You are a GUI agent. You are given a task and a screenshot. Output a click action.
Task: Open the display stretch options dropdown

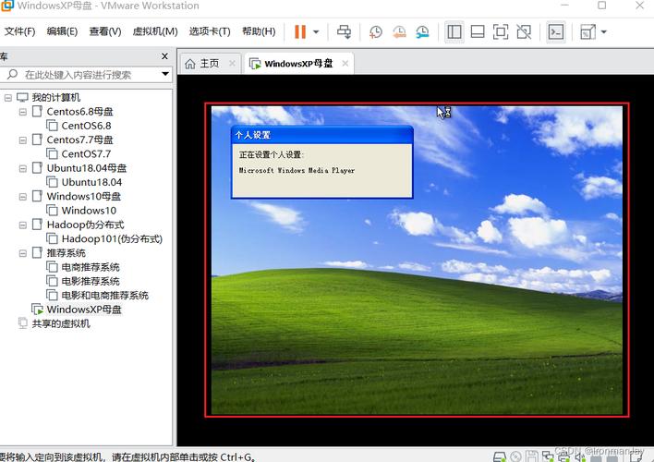[x=603, y=31]
